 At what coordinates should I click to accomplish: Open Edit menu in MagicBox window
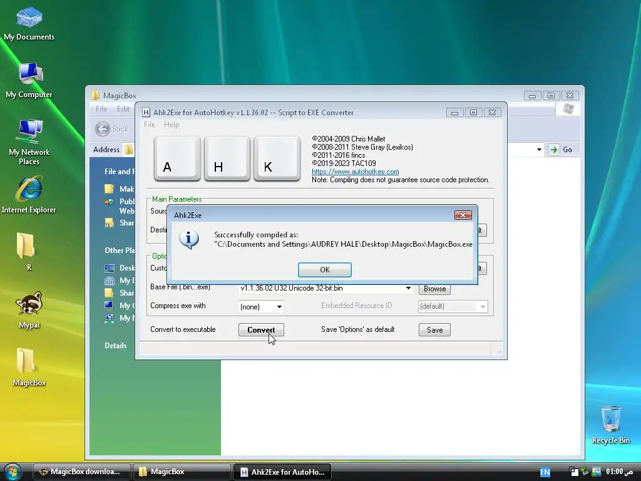tap(123, 109)
